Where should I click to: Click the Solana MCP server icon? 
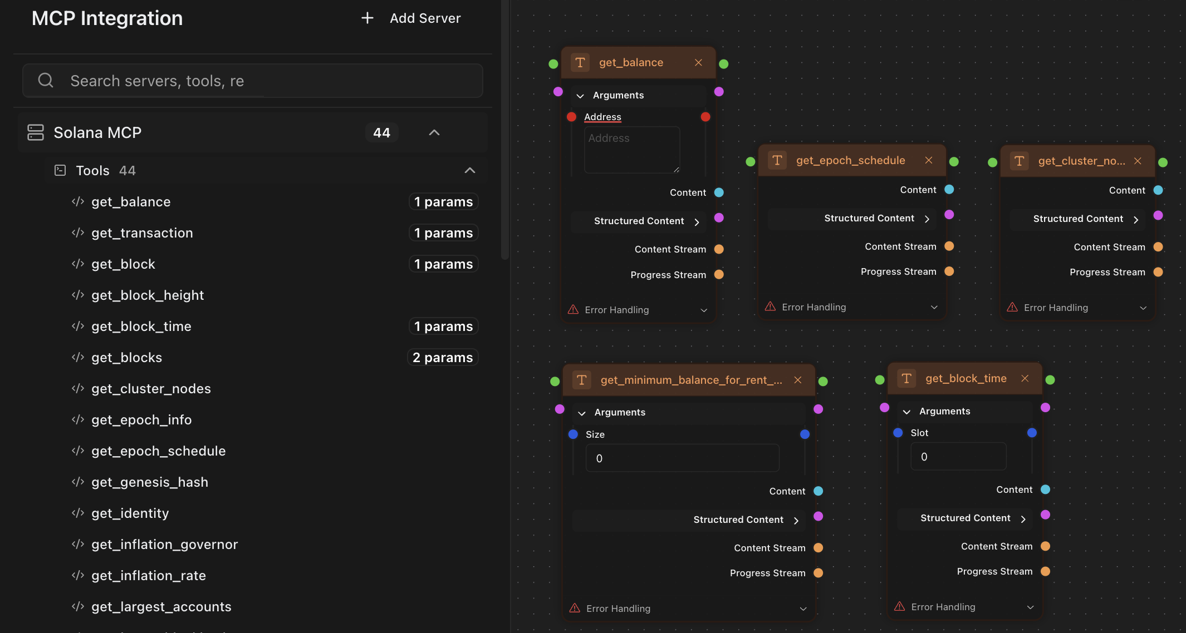coord(36,132)
